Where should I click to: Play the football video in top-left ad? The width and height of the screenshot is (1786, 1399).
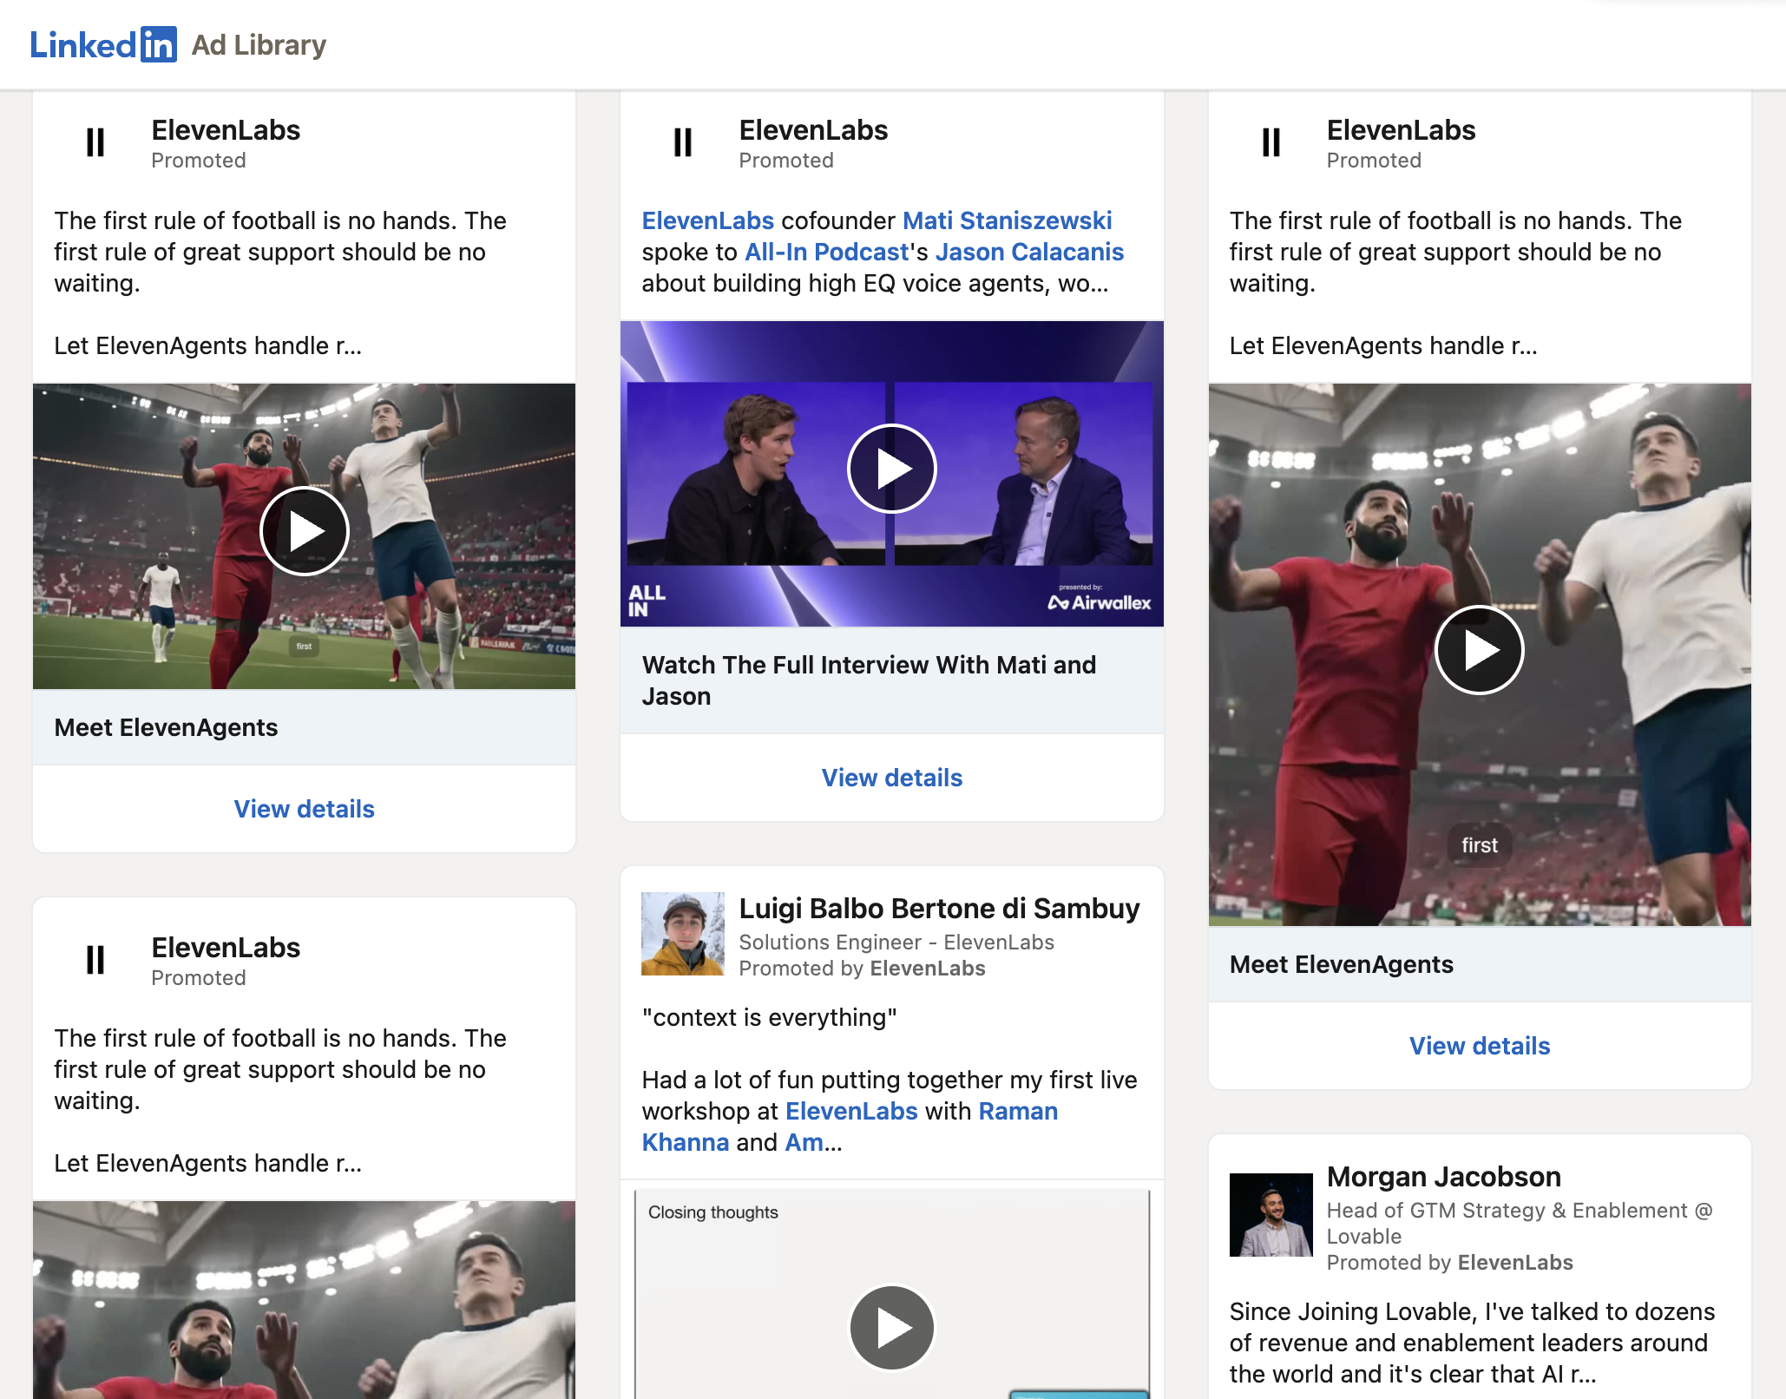[305, 531]
